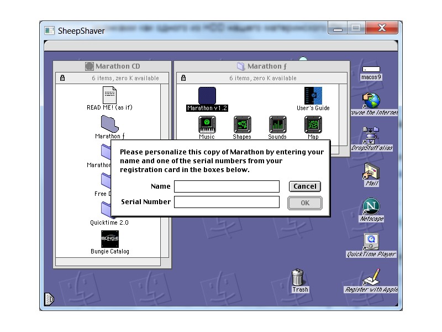Click the "6 items, zero K available" text in Marathon CD
442x332 pixels.
(x=125, y=78)
